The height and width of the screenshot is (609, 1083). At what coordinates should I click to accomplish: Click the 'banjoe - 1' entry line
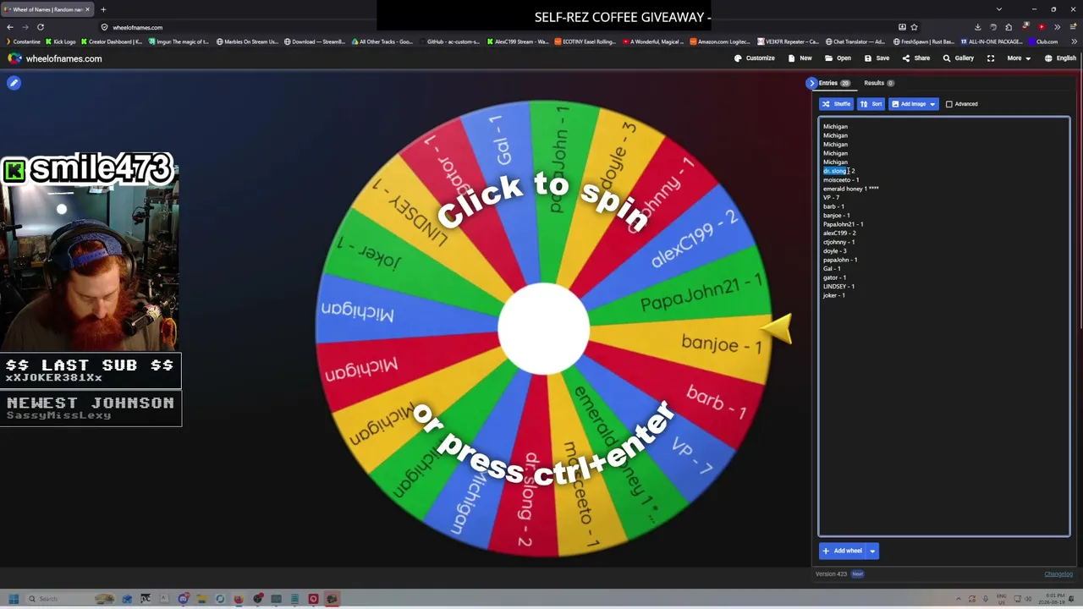point(836,216)
